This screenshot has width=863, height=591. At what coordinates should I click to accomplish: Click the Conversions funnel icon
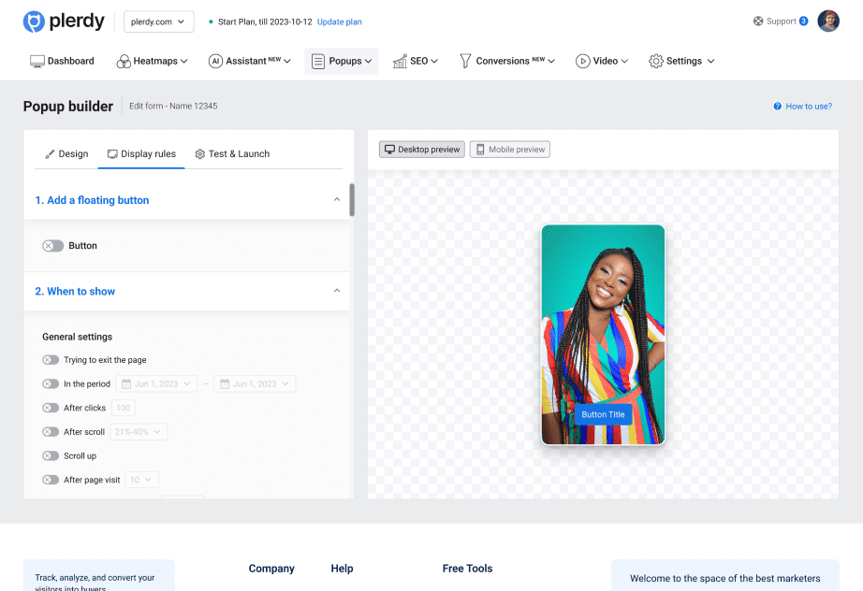pyautogui.click(x=465, y=61)
